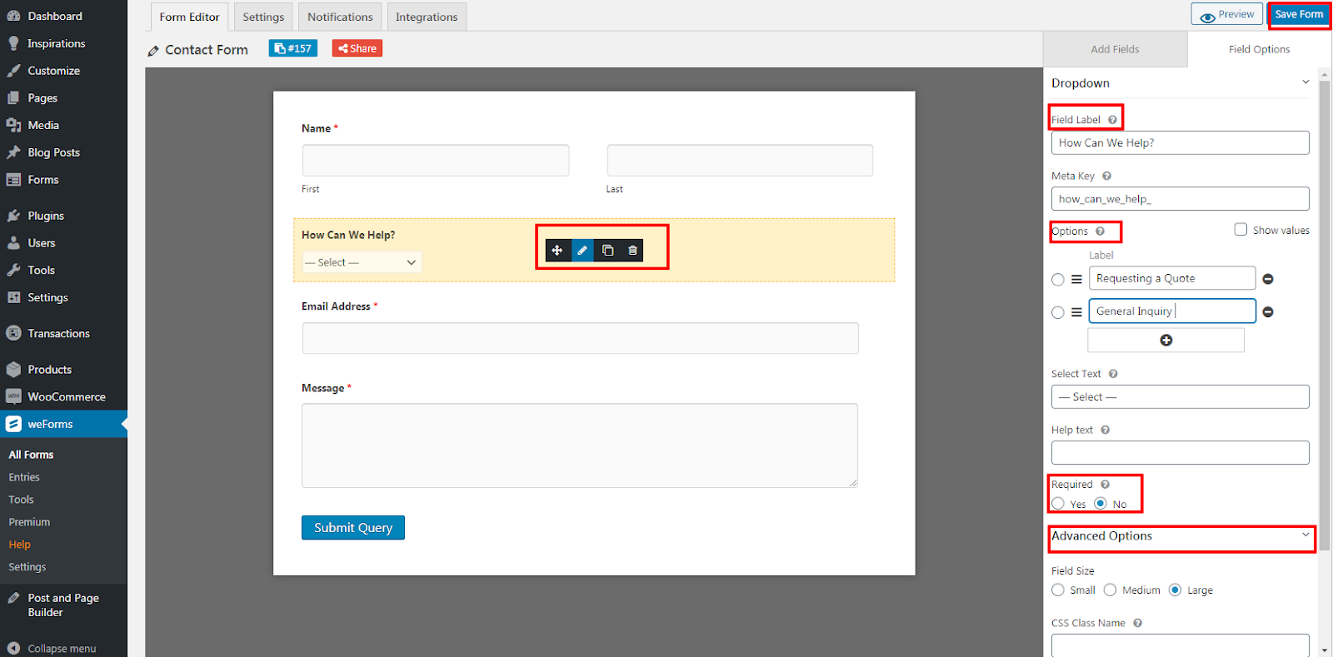Screen dimensions: 1333x657
Task: Click the red Share button
Action: coord(357,48)
